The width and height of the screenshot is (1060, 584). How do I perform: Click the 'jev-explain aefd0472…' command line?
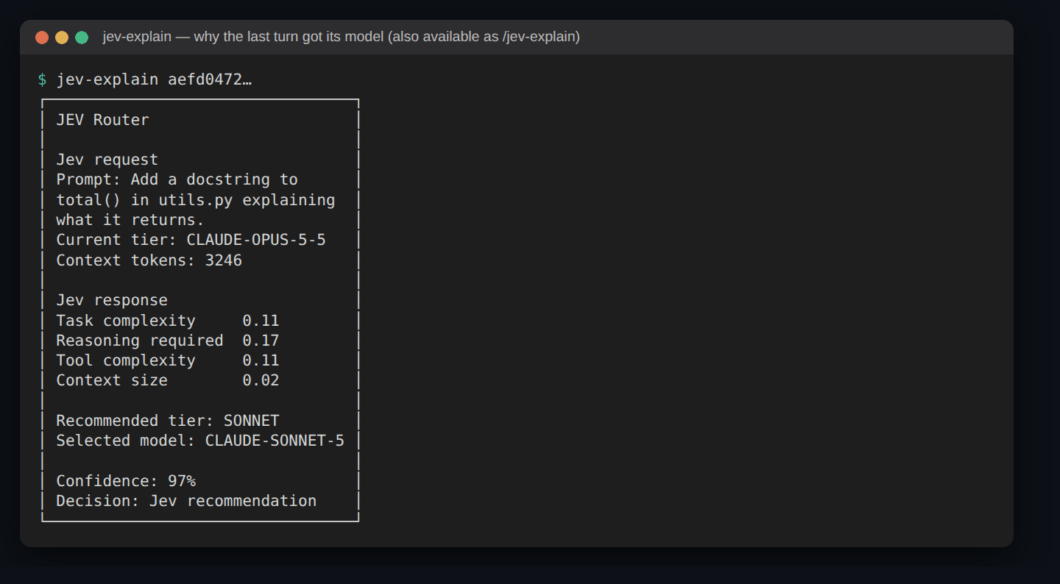coord(155,79)
